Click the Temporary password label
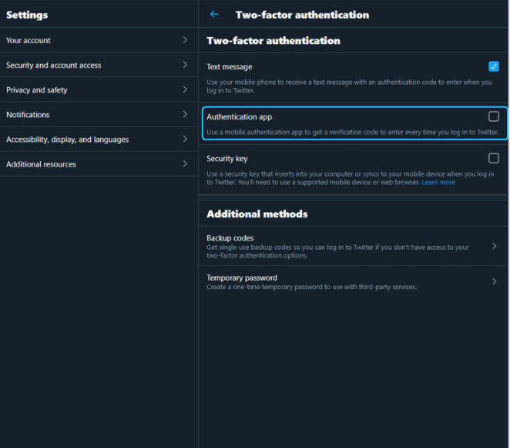Screen dimensions: 510x448 (242, 278)
